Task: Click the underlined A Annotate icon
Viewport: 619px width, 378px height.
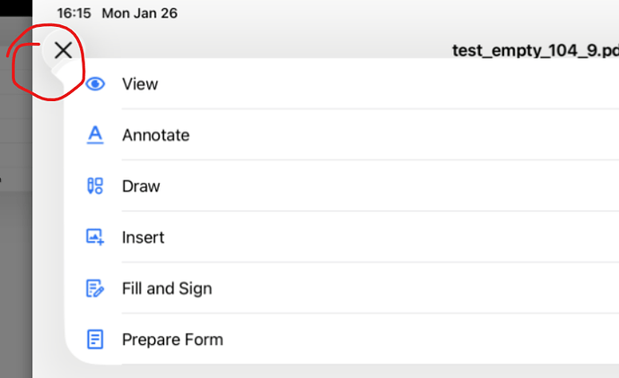Action: [95, 135]
